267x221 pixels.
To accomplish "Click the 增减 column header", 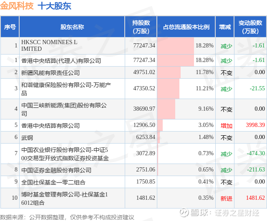I will pyautogui.click(x=225, y=27).
